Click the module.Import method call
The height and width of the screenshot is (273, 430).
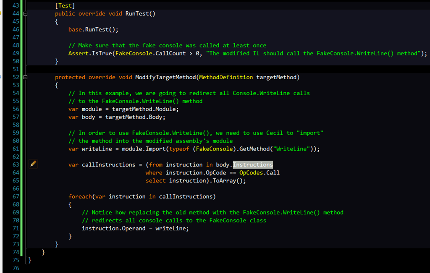click(144, 149)
